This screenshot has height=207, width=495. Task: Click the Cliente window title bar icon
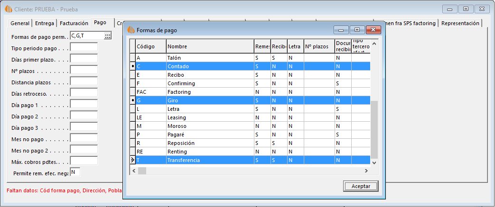(x=7, y=9)
